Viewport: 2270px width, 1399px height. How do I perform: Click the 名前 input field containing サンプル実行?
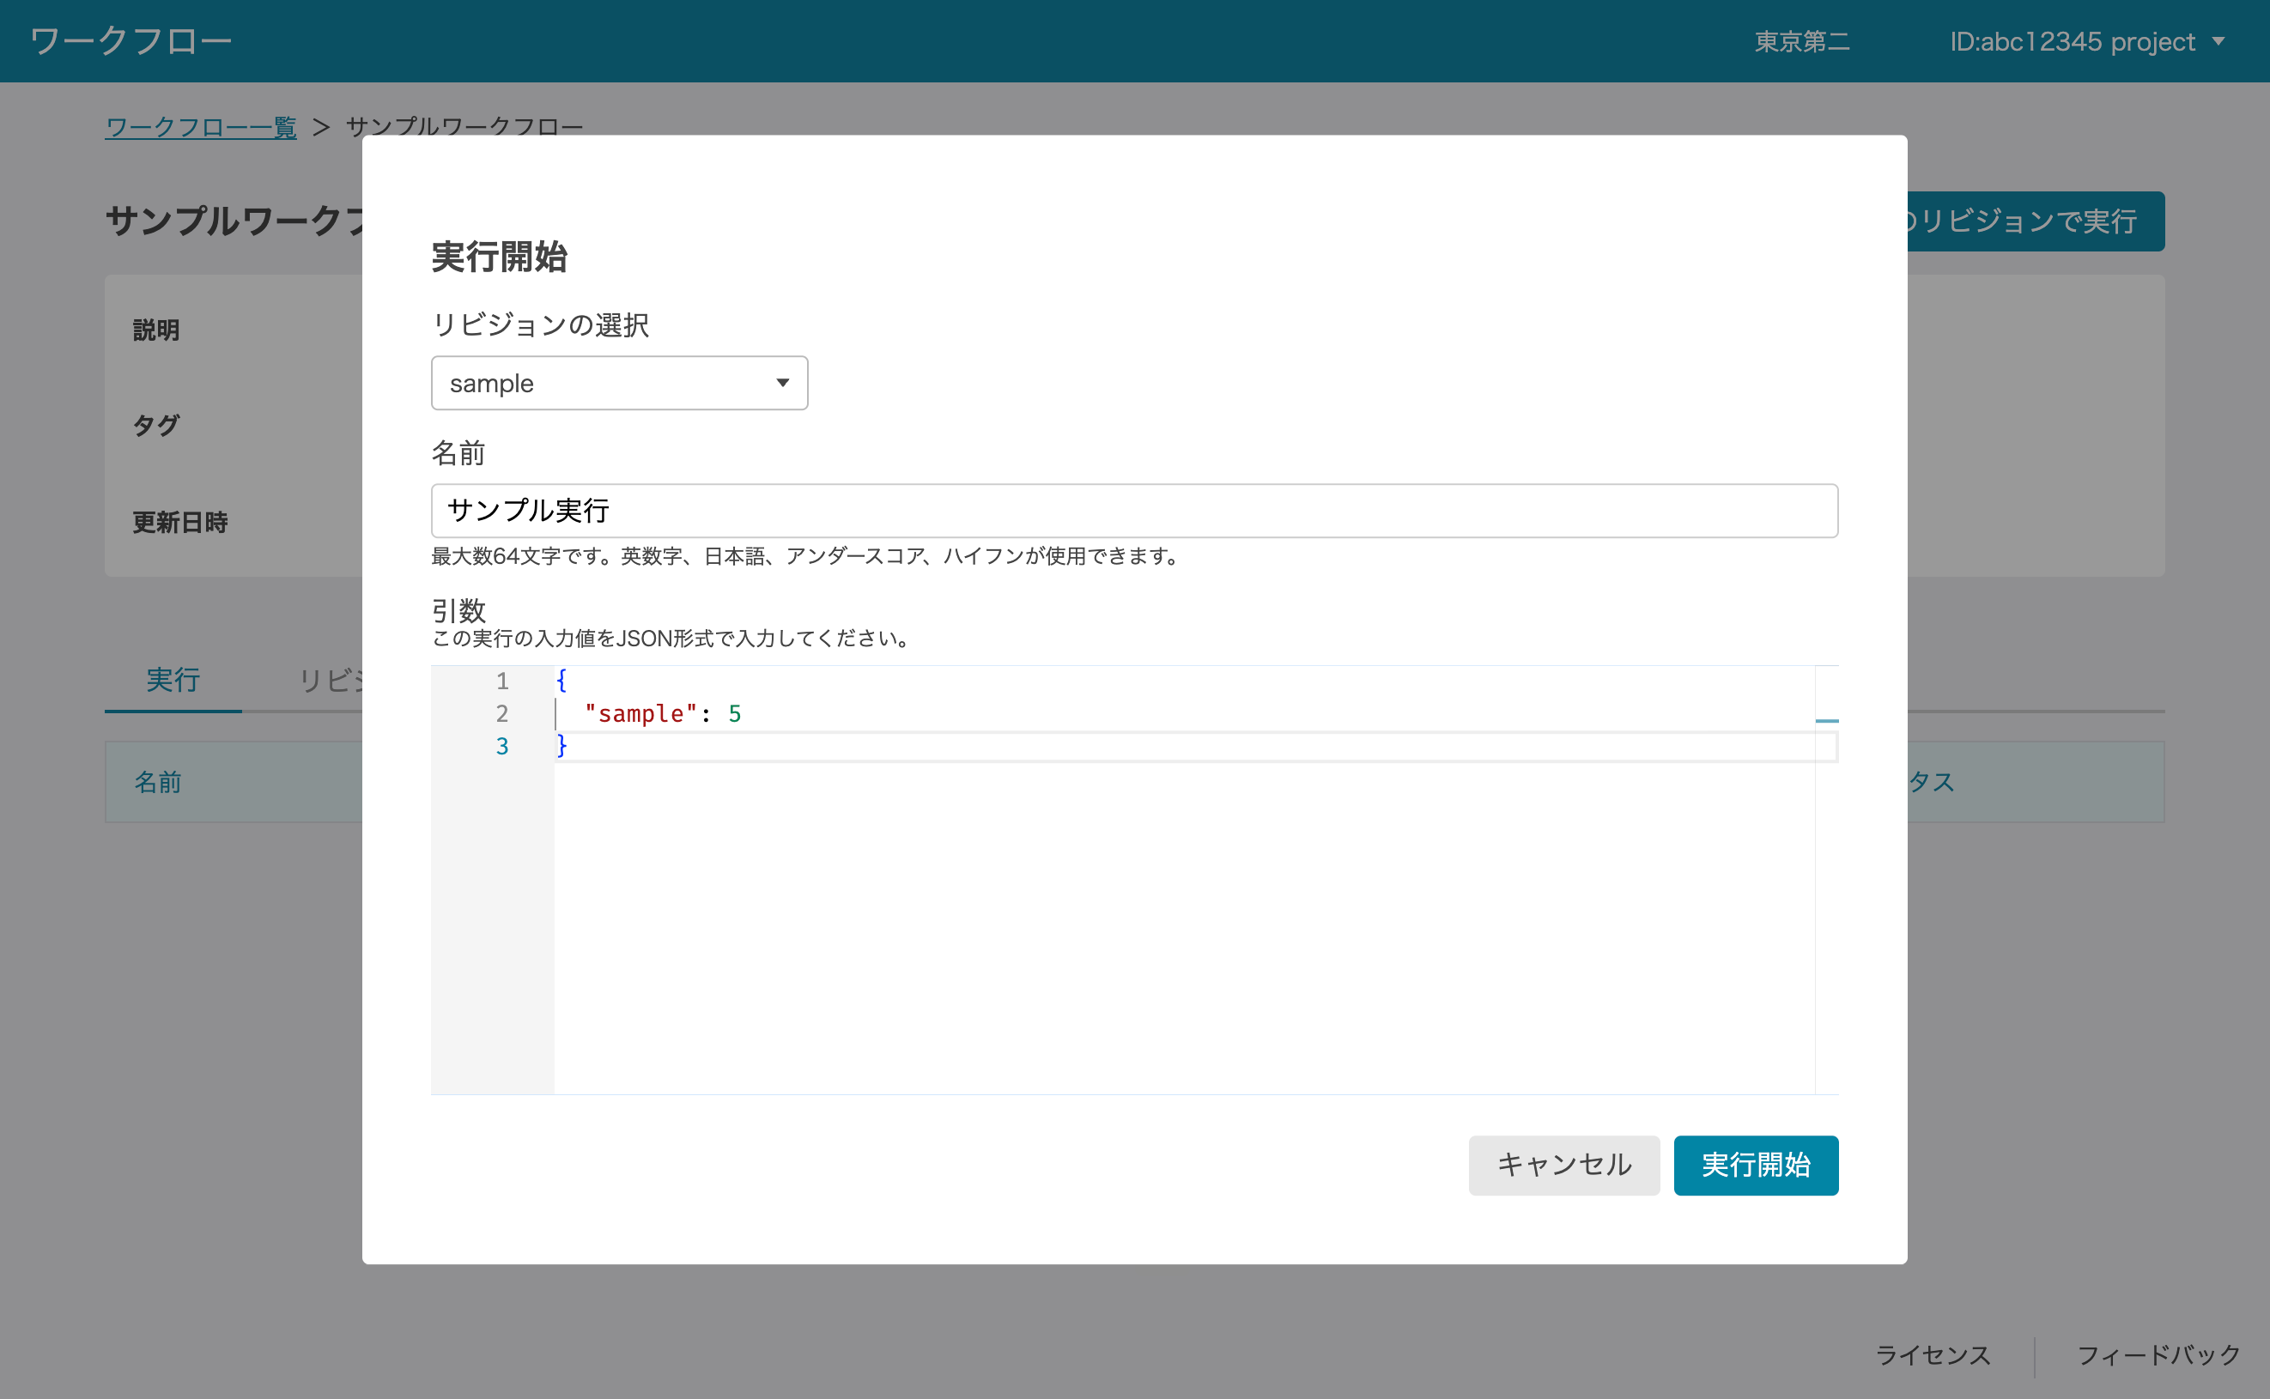1133,511
